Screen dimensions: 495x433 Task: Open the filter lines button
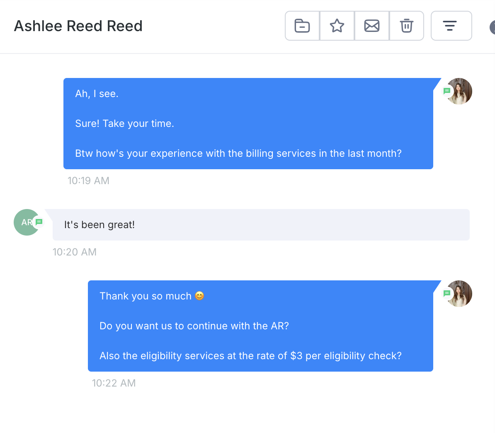coord(451,26)
